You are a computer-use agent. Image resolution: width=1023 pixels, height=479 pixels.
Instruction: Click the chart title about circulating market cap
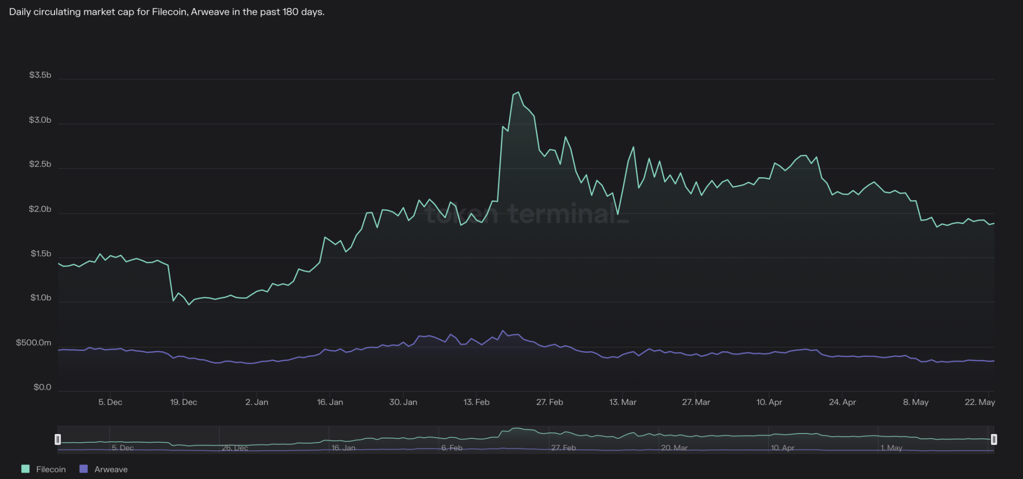(x=167, y=11)
